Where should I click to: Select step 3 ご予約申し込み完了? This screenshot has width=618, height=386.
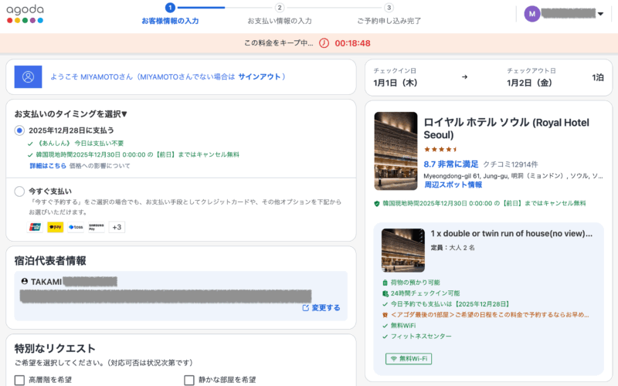coord(389,15)
